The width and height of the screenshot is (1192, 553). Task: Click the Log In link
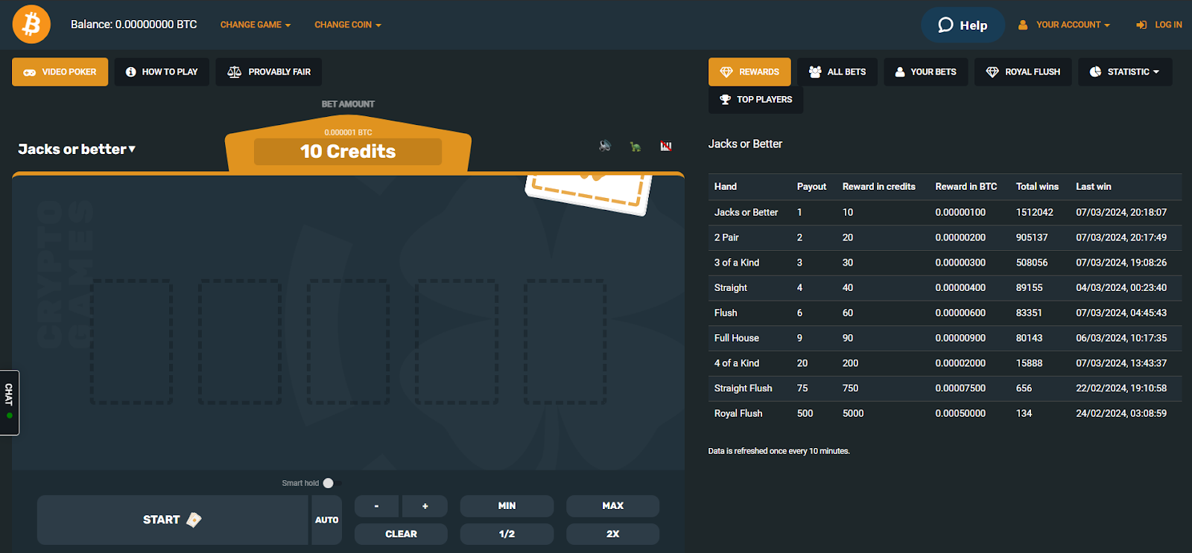(1159, 25)
